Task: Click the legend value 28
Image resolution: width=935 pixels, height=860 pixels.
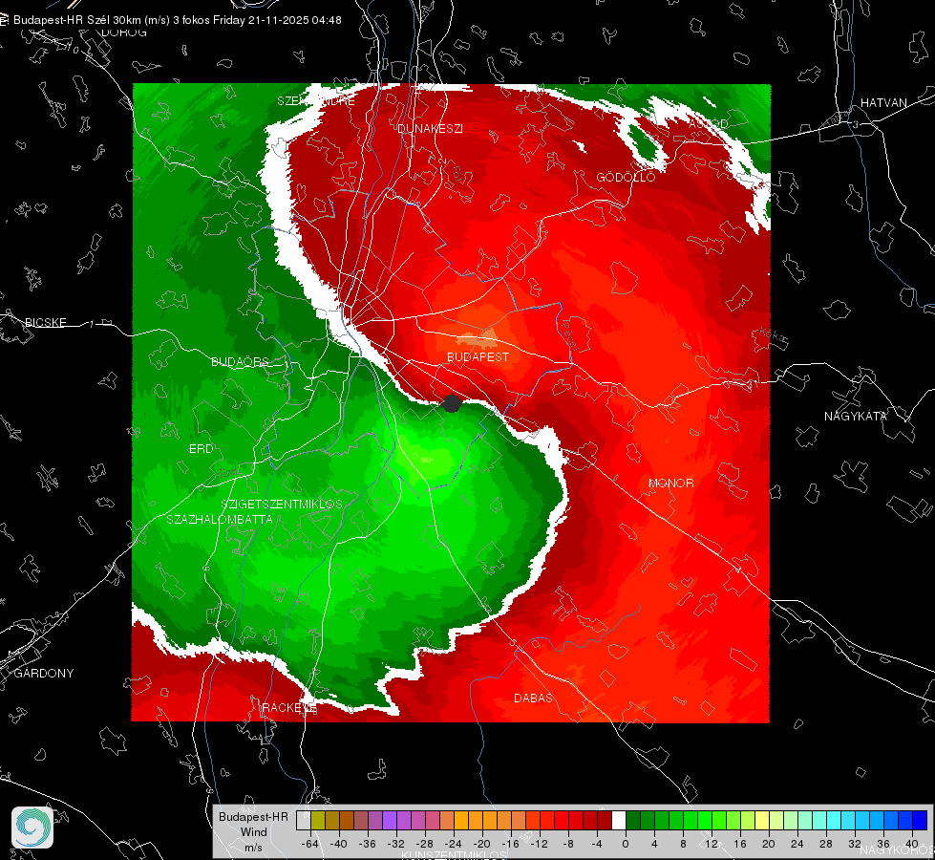Action: point(826,844)
